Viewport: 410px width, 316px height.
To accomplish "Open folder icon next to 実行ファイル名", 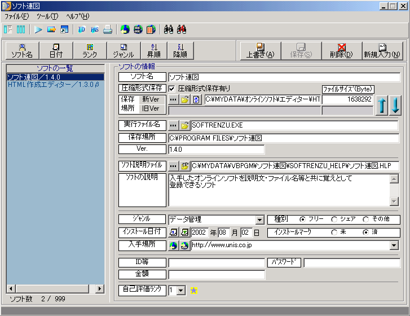I will tap(184, 125).
